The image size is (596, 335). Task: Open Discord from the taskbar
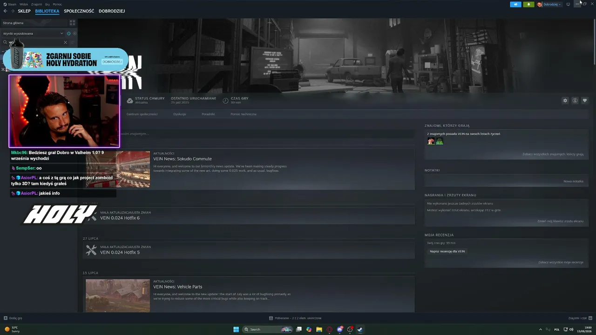point(340,329)
